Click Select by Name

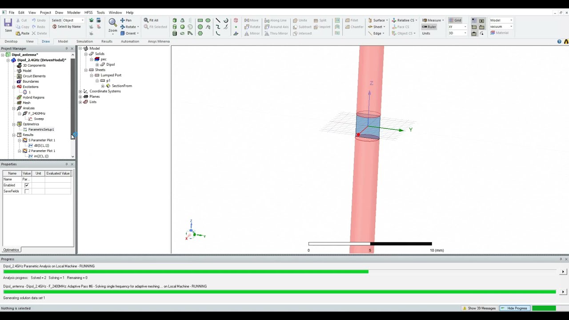(x=66, y=27)
